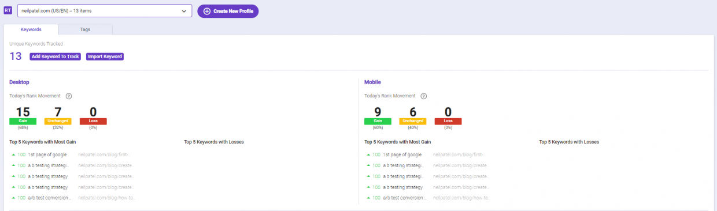Click the red Loss badge under Mobile
The height and width of the screenshot is (211, 717).
tap(448, 121)
